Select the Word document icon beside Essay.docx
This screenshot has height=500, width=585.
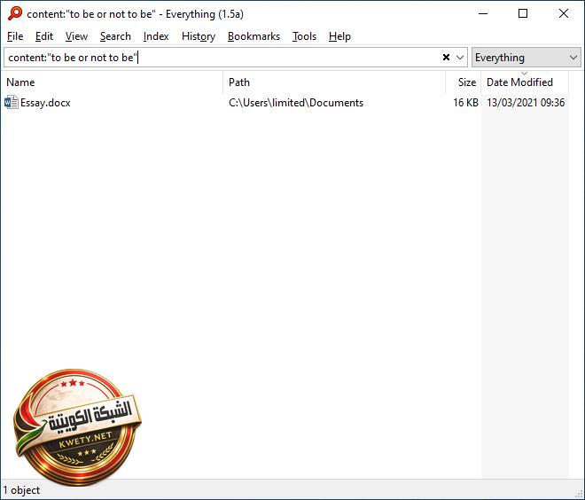[x=12, y=103]
